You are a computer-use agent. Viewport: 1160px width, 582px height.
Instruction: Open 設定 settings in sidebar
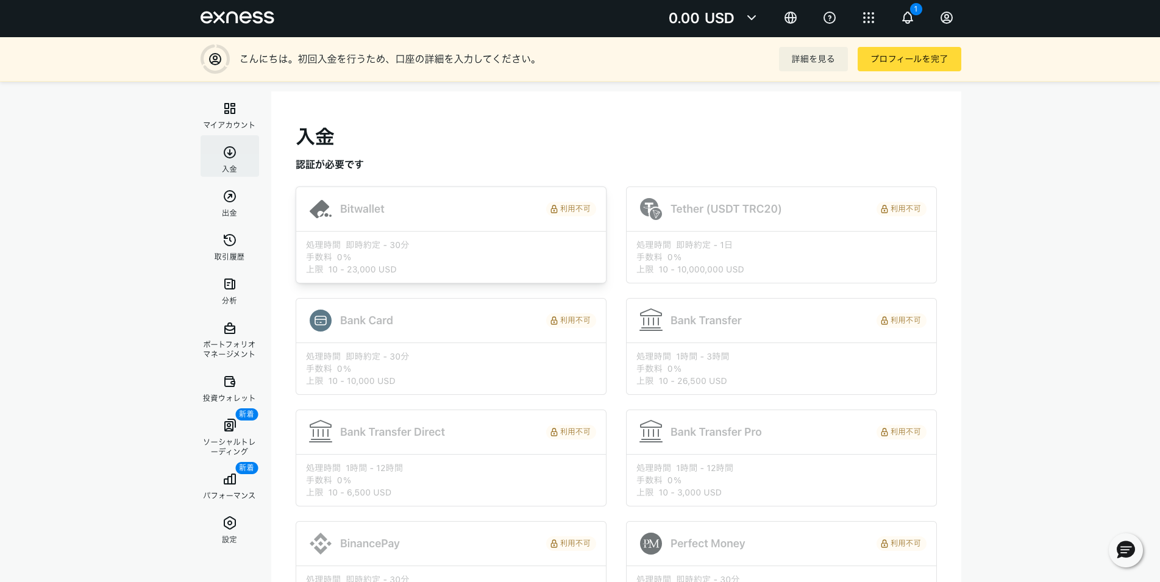(230, 530)
